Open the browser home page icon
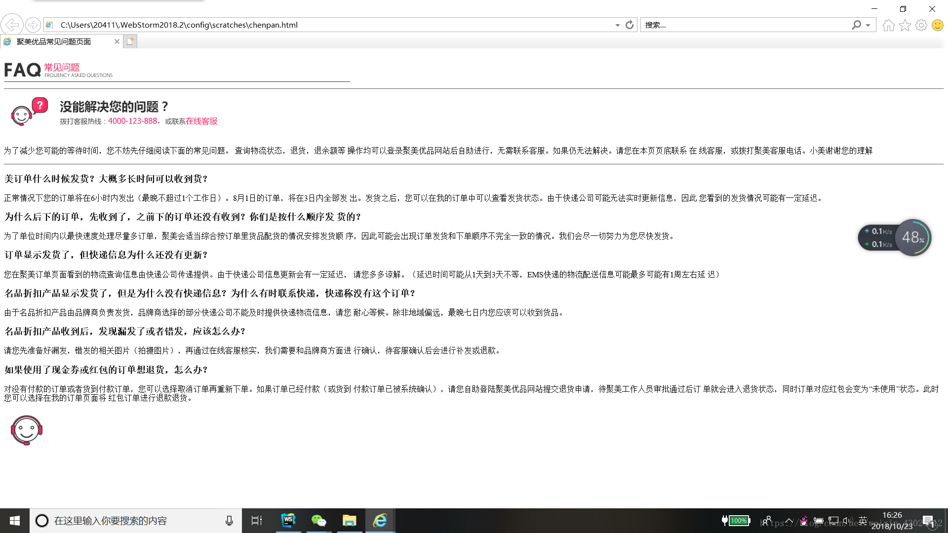This screenshot has height=533, width=948. coord(888,25)
